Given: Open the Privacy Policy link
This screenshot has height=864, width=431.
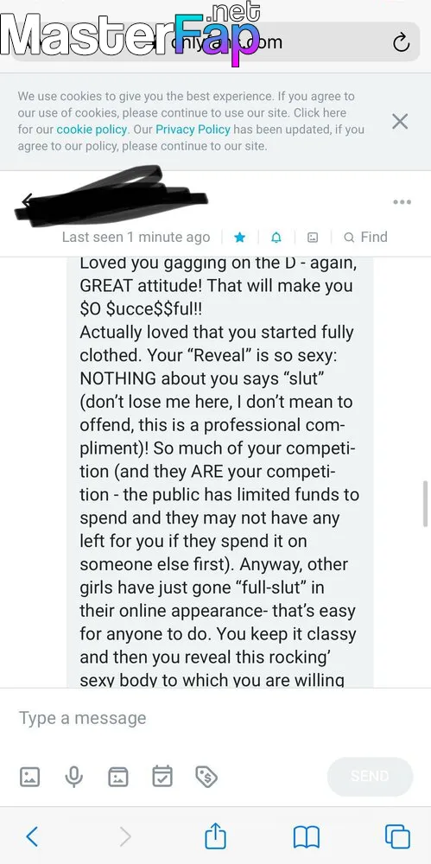Looking at the screenshot, I should click(193, 130).
